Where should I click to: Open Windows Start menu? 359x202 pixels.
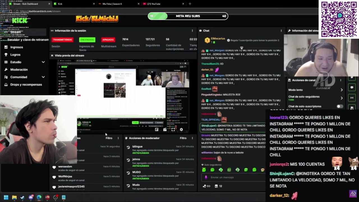coord(6,198)
